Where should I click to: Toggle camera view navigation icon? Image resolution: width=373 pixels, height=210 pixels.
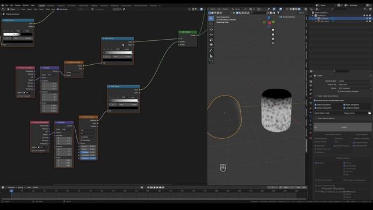click(x=273, y=39)
